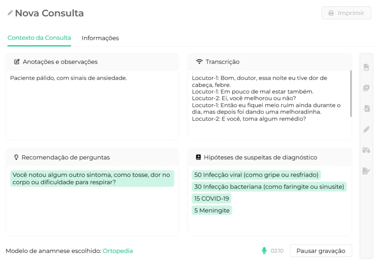Click the lightbulb icon beside Recomendação de perguntas
378x262 pixels.
coord(16,157)
